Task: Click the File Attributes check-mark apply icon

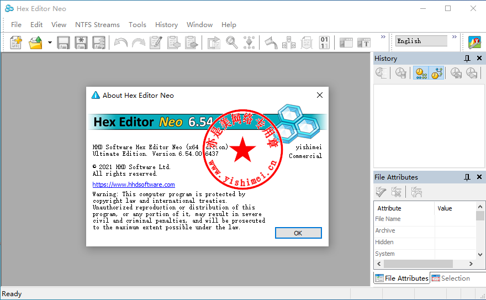Action: (x=381, y=192)
